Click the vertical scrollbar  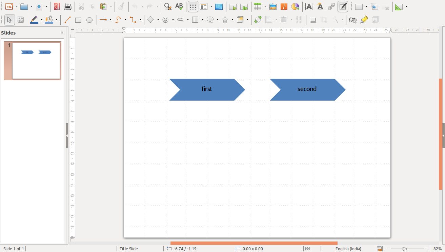[x=441, y=134]
